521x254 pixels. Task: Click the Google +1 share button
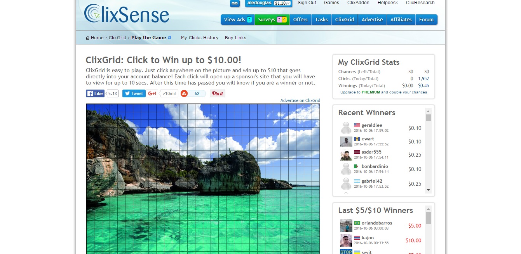pyautogui.click(x=153, y=93)
